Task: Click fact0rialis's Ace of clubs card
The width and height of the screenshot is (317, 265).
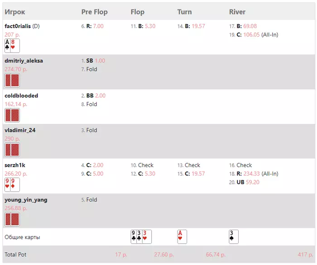Action: 7,45
